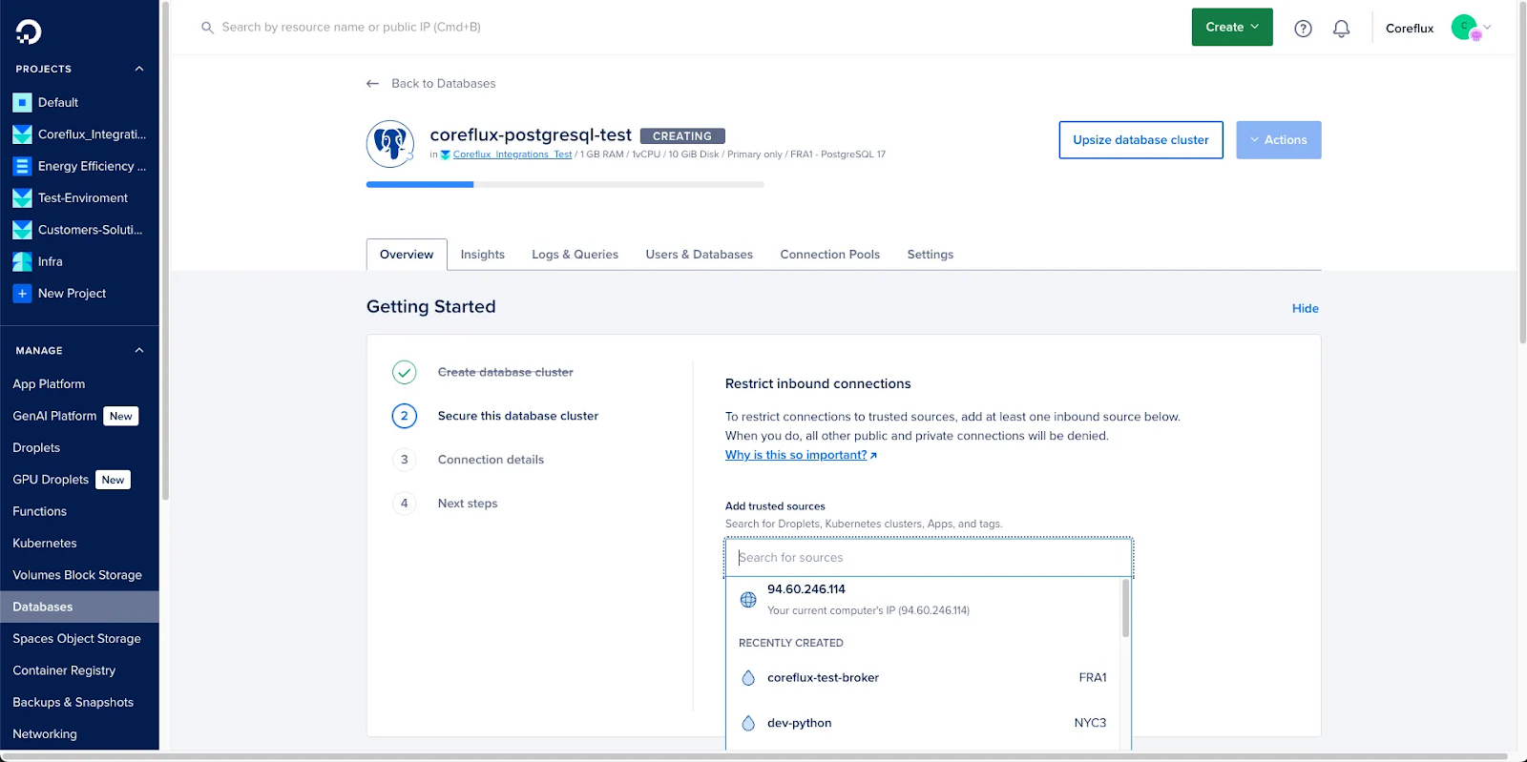Click the Test-Enviroment project icon
The width and height of the screenshot is (1527, 762).
(x=22, y=198)
